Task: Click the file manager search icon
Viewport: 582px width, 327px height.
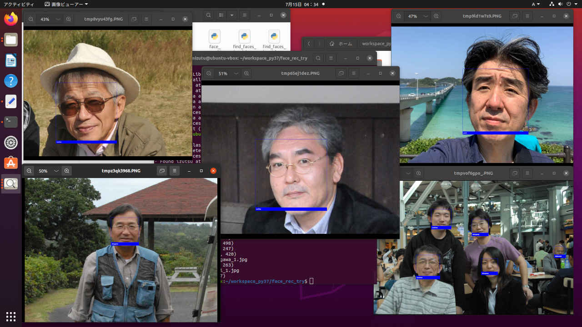Action: pyautogui.click(x=208, y=15)
